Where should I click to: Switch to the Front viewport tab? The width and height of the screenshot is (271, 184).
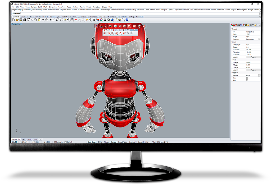tap(29, 139)
